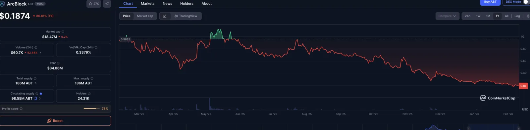Click the 0.3379% value
The image size is (530, 130).
pos(83,53)
